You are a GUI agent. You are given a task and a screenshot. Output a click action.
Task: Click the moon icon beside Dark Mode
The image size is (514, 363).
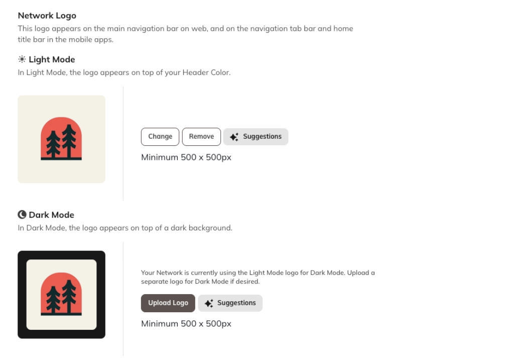22,215
